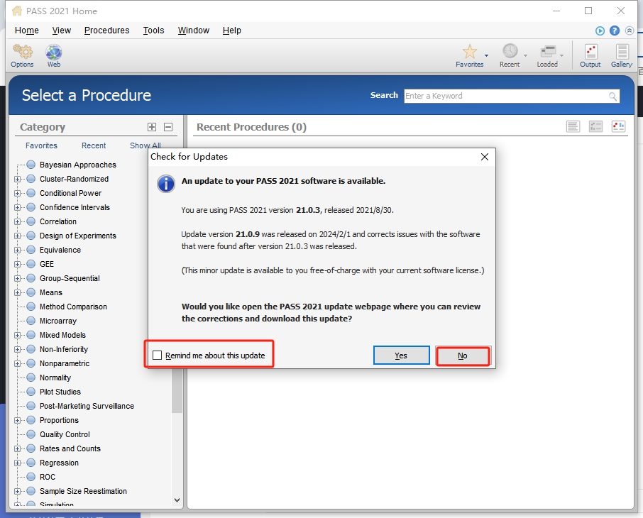Viewport: 643px width, 518px height.
Task: Click the Show All category link
Action: point(145,145)
